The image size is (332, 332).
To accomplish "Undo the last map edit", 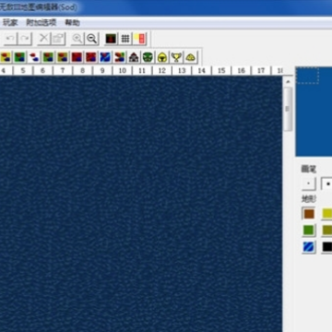I will (10, 39).
